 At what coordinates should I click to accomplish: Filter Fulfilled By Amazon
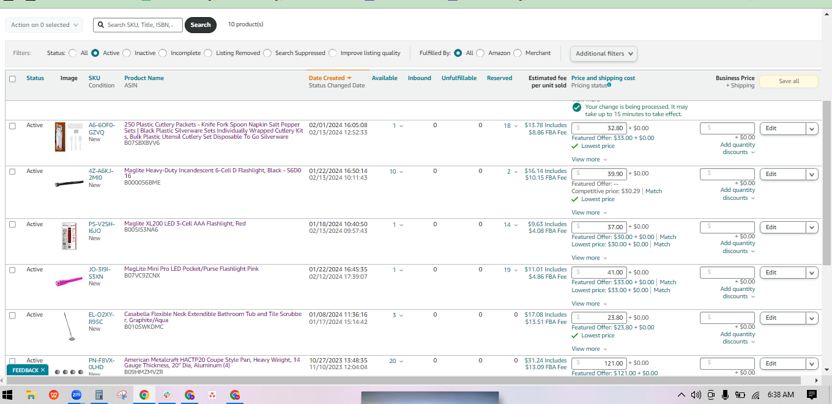480,53
